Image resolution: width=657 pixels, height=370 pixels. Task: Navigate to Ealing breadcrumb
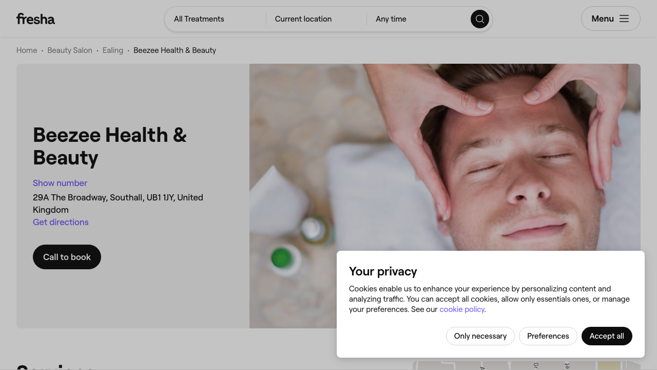point(113,50)
